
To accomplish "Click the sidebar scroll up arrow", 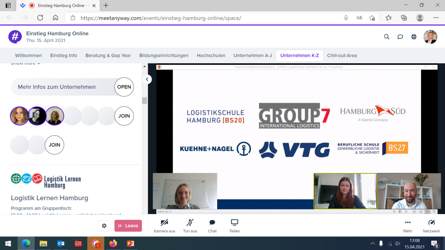I will (145, 67).
